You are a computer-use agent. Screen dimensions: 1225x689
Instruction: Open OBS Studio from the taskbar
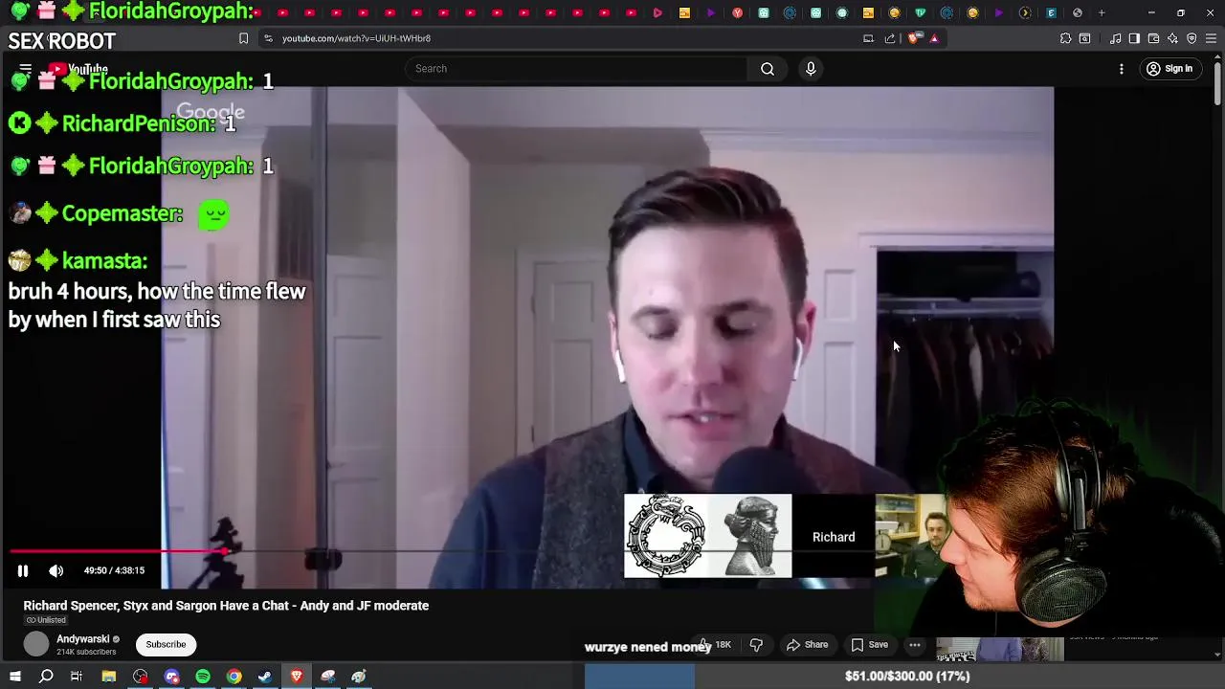tap(141, 677)
